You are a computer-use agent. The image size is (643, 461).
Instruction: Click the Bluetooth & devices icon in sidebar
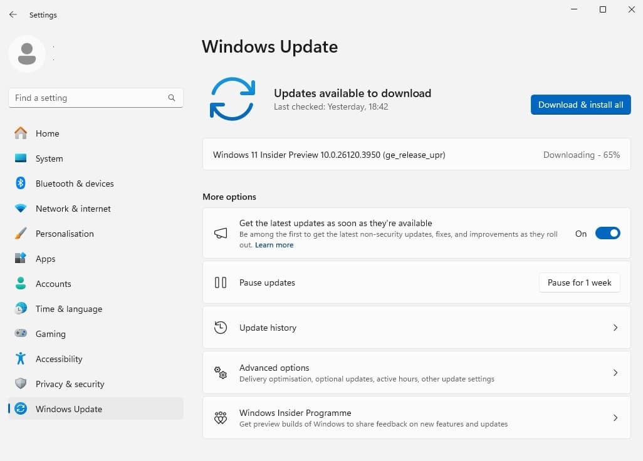click(21, 184)
